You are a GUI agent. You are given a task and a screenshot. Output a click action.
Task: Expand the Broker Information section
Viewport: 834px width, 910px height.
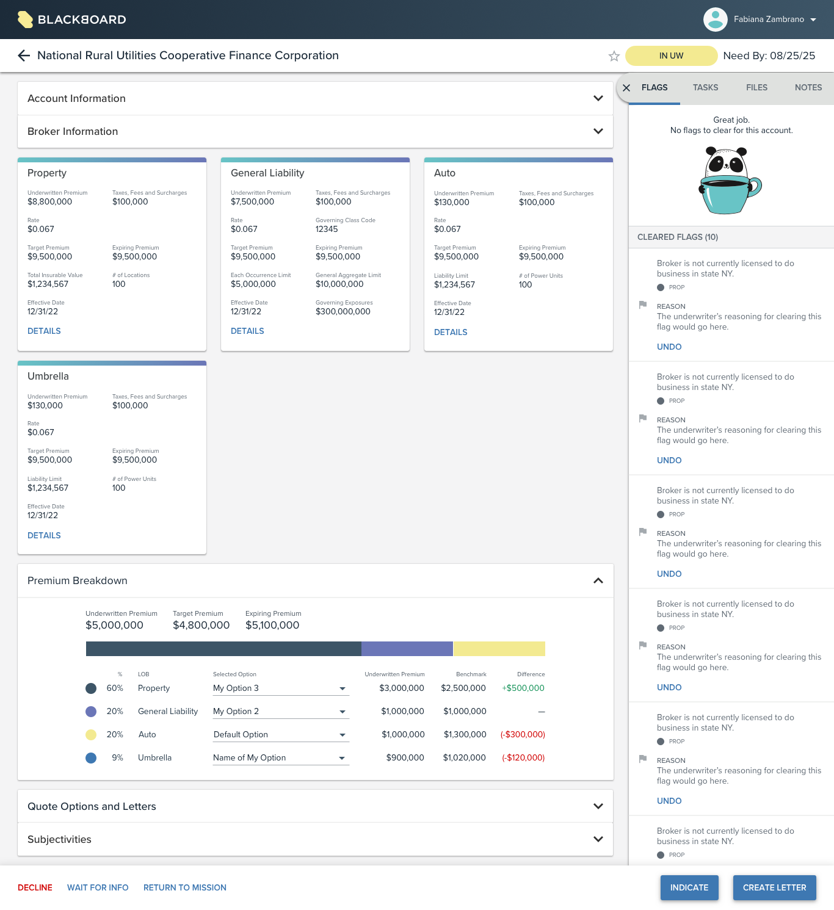315,131
